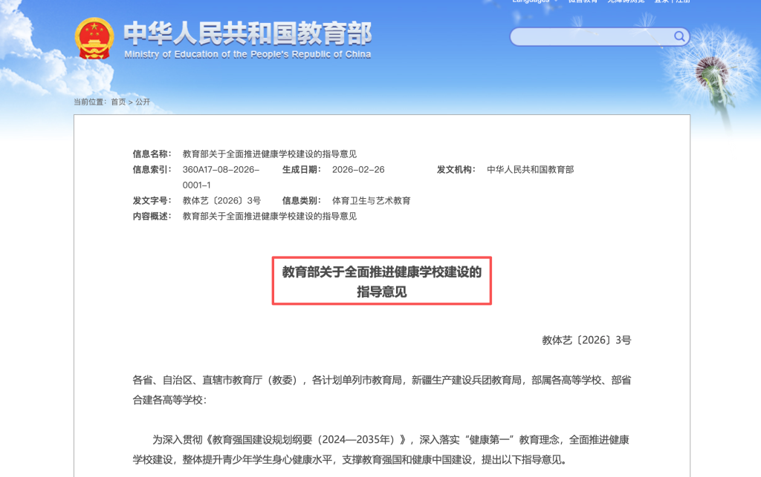Click the English 'Ministry of Education' subtitle
This screenshot has width=761, height=477.
247,54
